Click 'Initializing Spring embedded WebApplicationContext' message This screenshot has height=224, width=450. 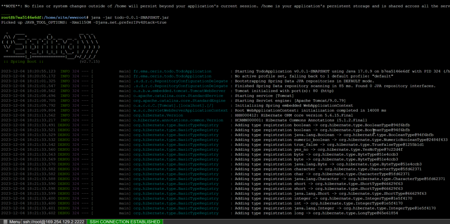(294, 105)
